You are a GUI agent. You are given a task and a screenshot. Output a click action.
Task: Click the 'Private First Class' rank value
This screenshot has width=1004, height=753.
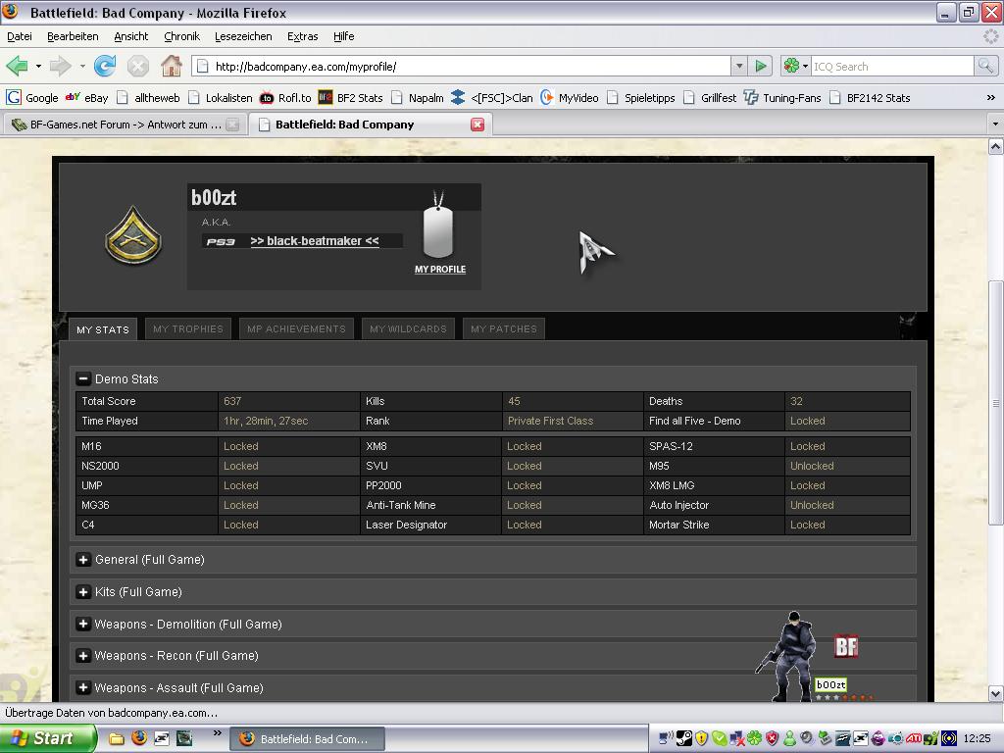[x=551, y=421]
